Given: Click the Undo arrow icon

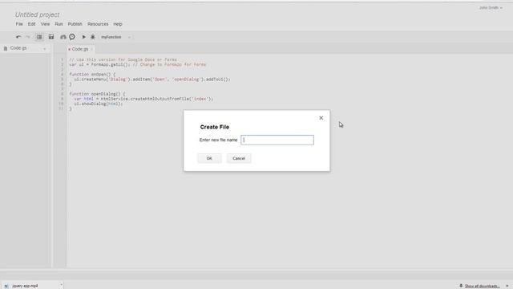Looking at the screenshot, I should [x=18, y=37].
